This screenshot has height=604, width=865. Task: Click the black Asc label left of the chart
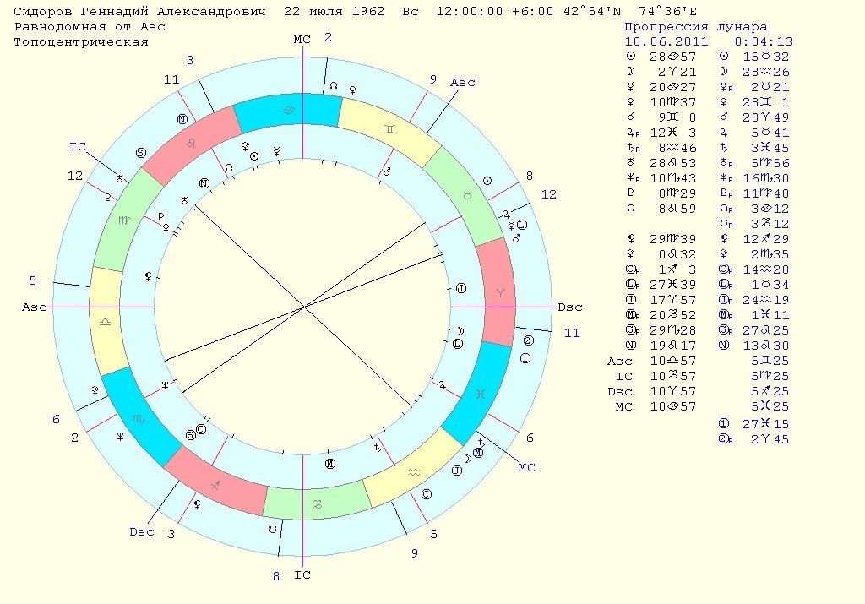[x=33, y=307]
